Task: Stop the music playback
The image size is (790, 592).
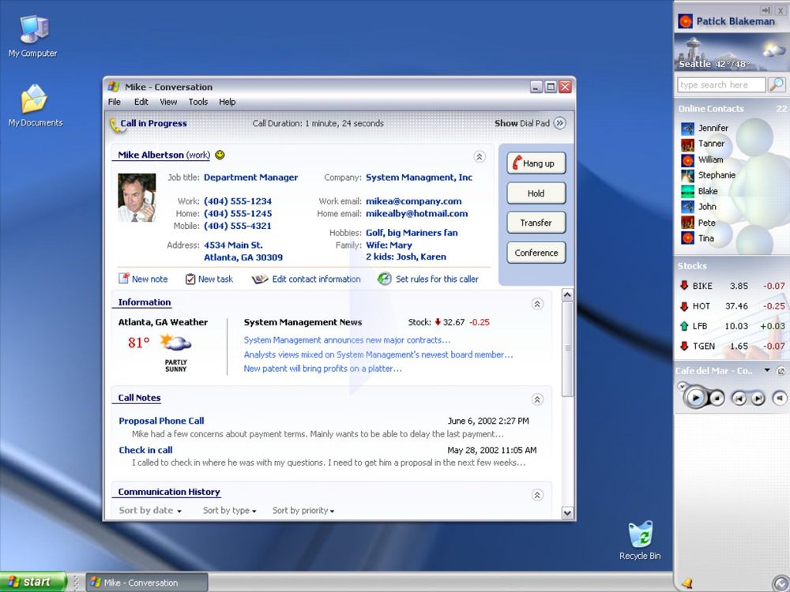Action: (x=717, y=398)
